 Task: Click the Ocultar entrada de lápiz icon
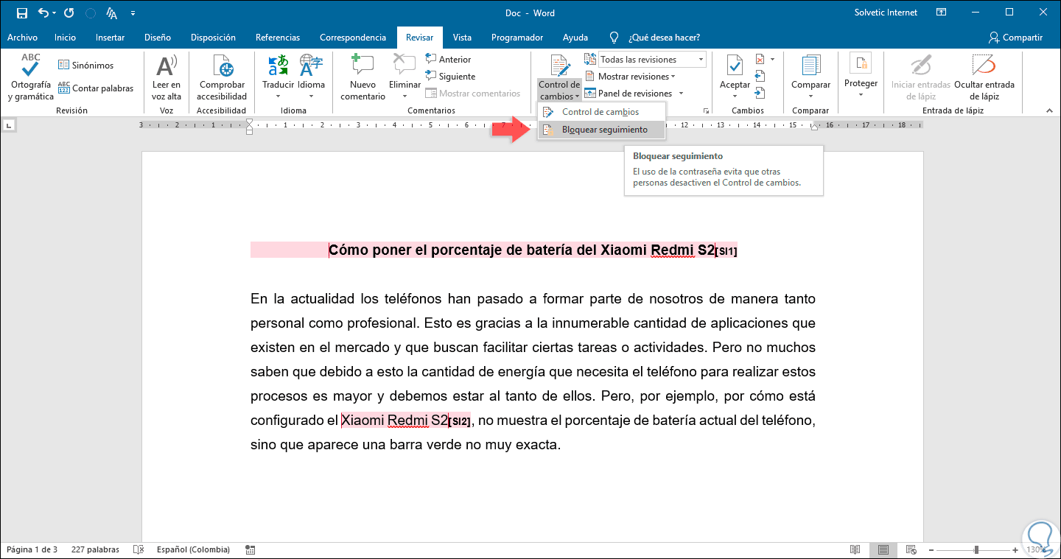point(984,68)
